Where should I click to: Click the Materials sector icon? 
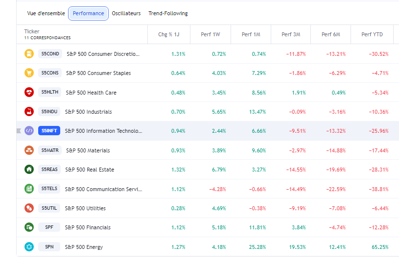pyautogui.click(x=29, y=150)
